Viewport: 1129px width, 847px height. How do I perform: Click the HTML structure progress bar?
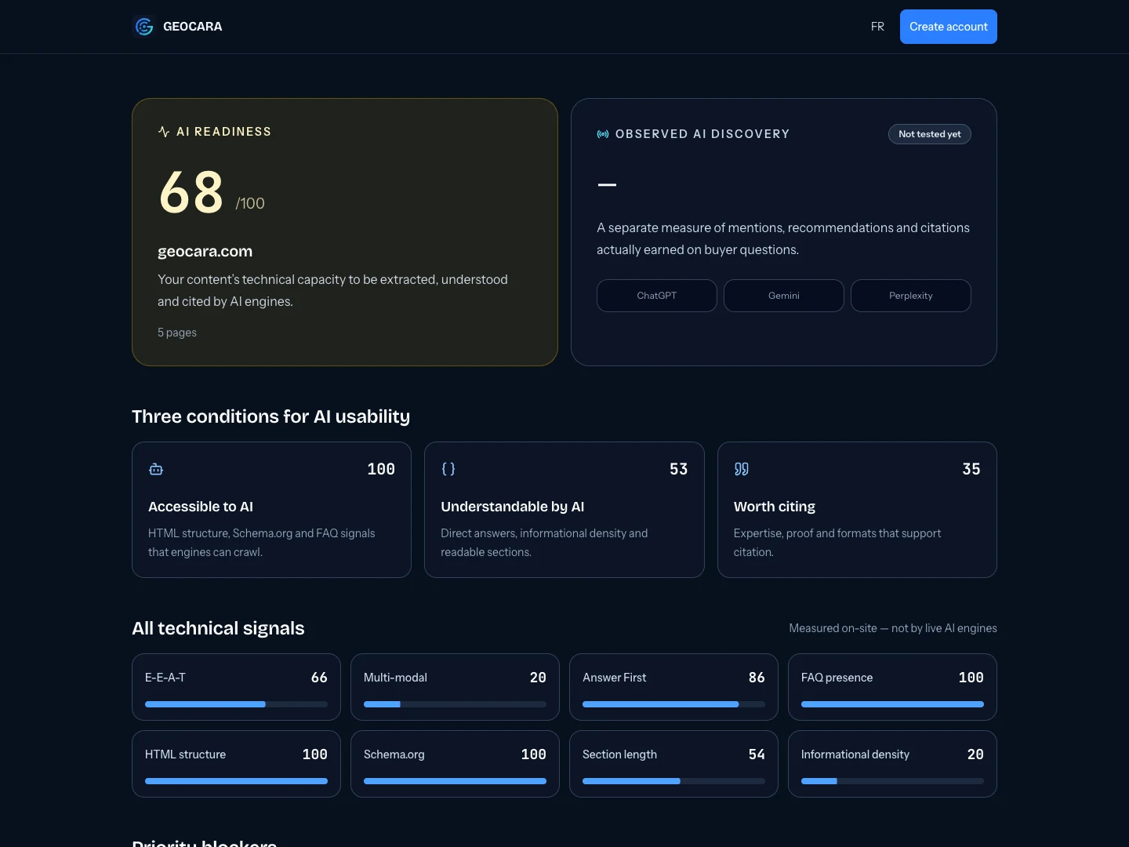(x=236, y=781)
